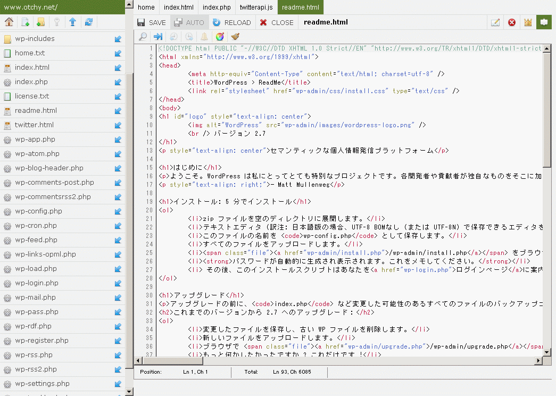
Task: Click the blue upload arrow icon
Action: (73, 22)
